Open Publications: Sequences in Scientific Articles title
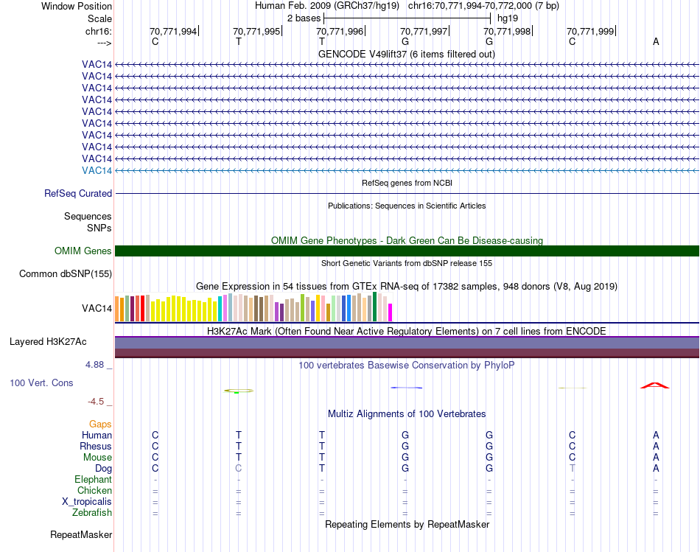The height and width of the screenshot is (552, 700). pos(407,206)
